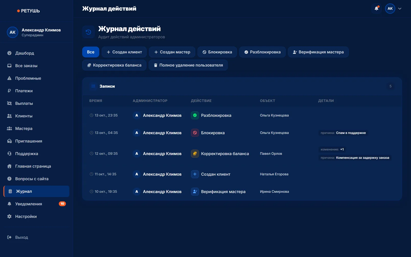Screen dimensions: 411x257
Task: Filter by Создан клиент
Action: pyautogui.click(x=124, y=52)
